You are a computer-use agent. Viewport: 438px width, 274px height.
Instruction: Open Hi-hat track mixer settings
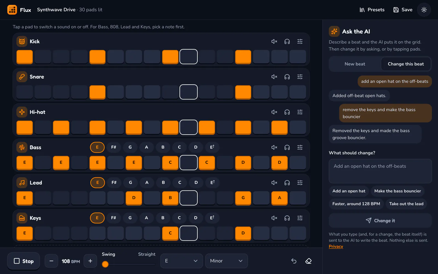(300, 112)
